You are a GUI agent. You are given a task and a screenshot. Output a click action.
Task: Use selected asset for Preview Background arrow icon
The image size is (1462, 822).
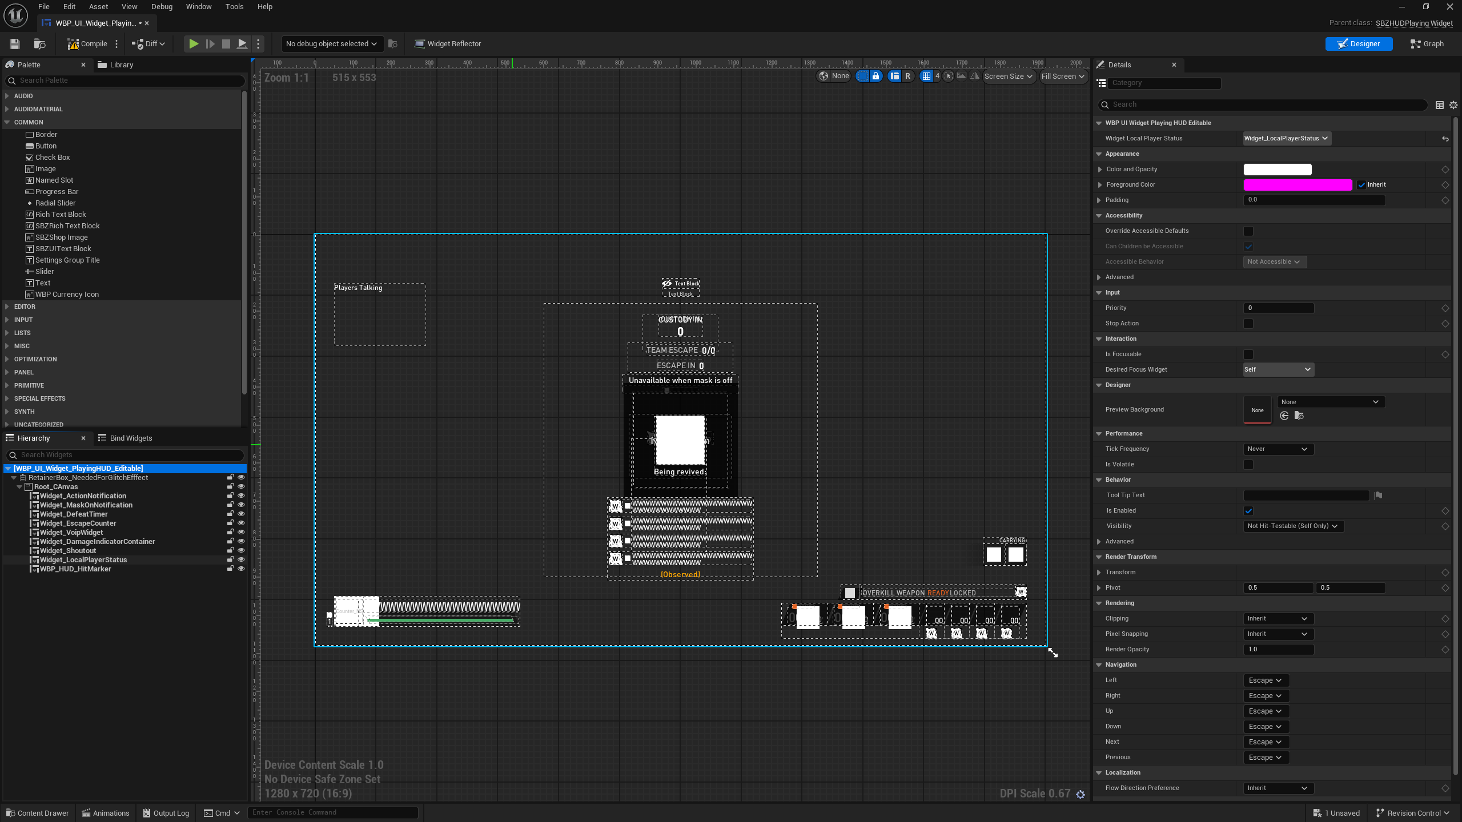coord(1284,416)
